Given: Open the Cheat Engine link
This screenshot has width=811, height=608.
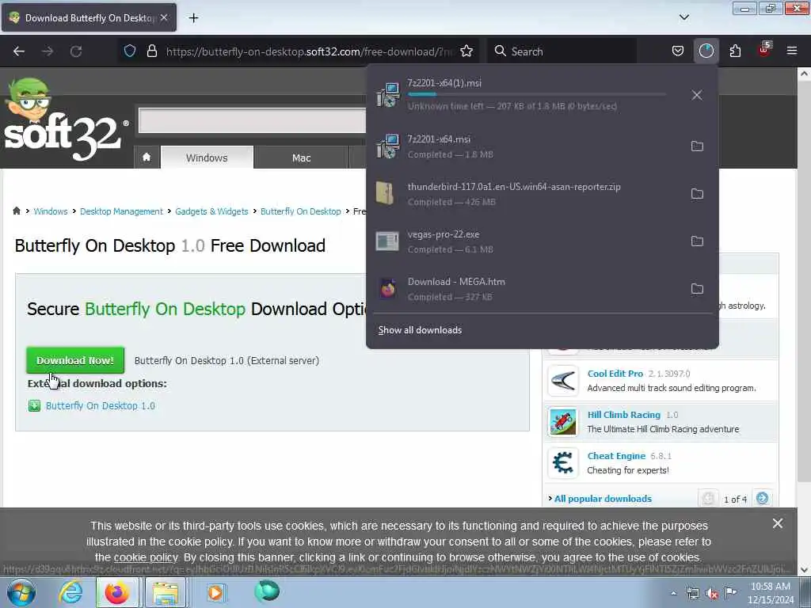Looking at the screenshot, I should [616, 456].
